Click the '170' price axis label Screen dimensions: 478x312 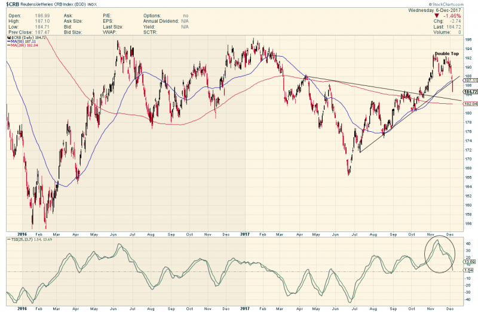point(468,159)
